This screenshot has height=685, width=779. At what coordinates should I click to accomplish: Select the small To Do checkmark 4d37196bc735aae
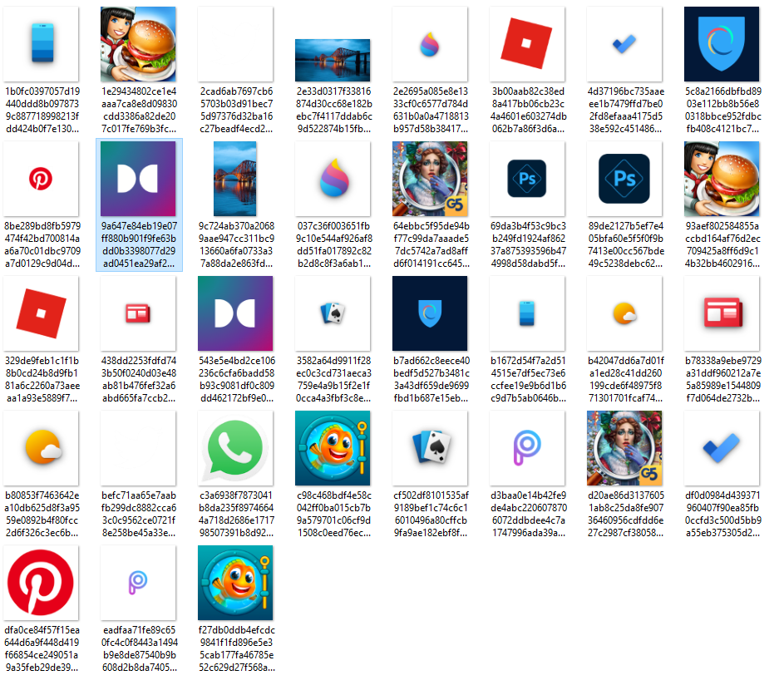624,44
